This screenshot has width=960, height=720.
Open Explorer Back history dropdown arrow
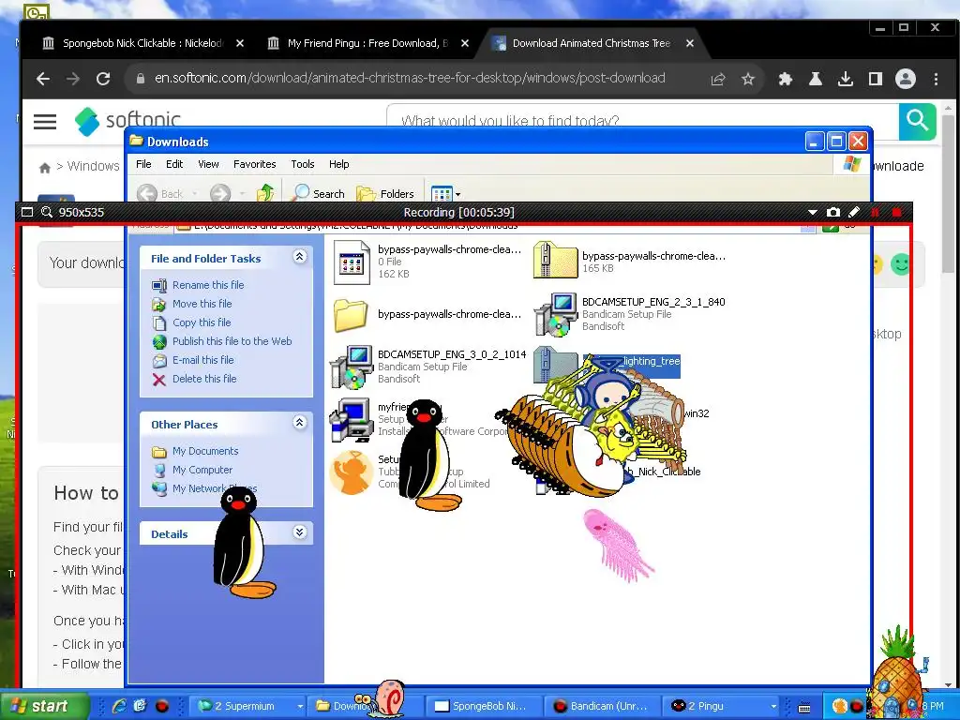click(195, 194)
